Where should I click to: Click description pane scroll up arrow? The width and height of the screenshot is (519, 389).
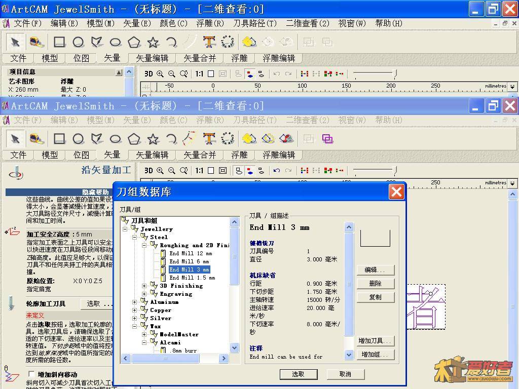[x=349, y=227]
